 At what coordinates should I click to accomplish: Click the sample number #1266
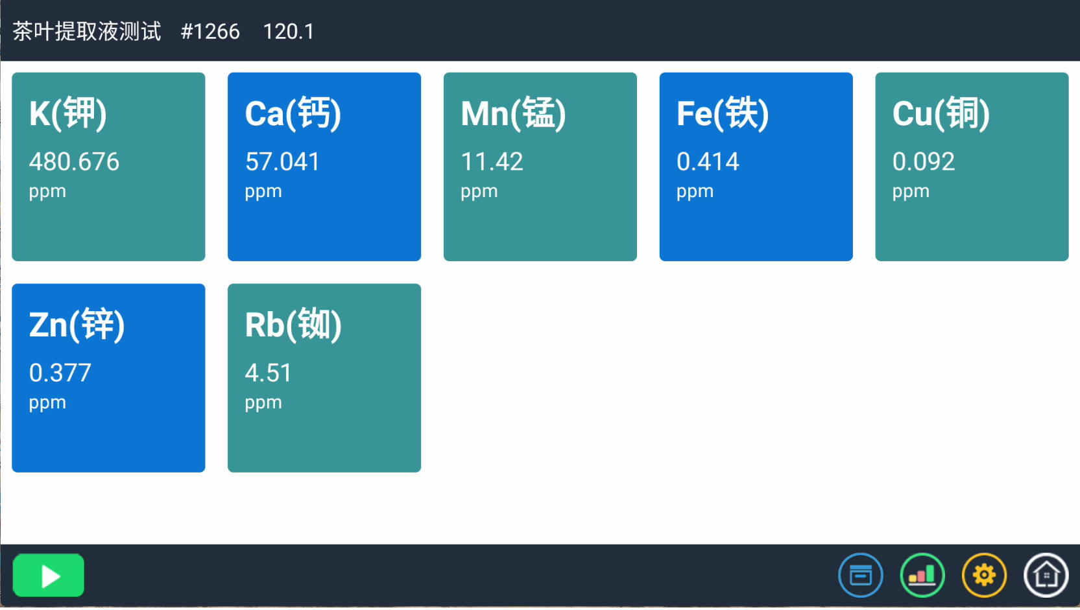tap(210, 31)
